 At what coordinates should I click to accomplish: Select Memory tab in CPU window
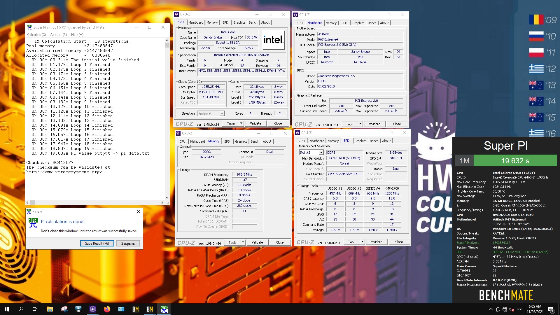point(212,22)
